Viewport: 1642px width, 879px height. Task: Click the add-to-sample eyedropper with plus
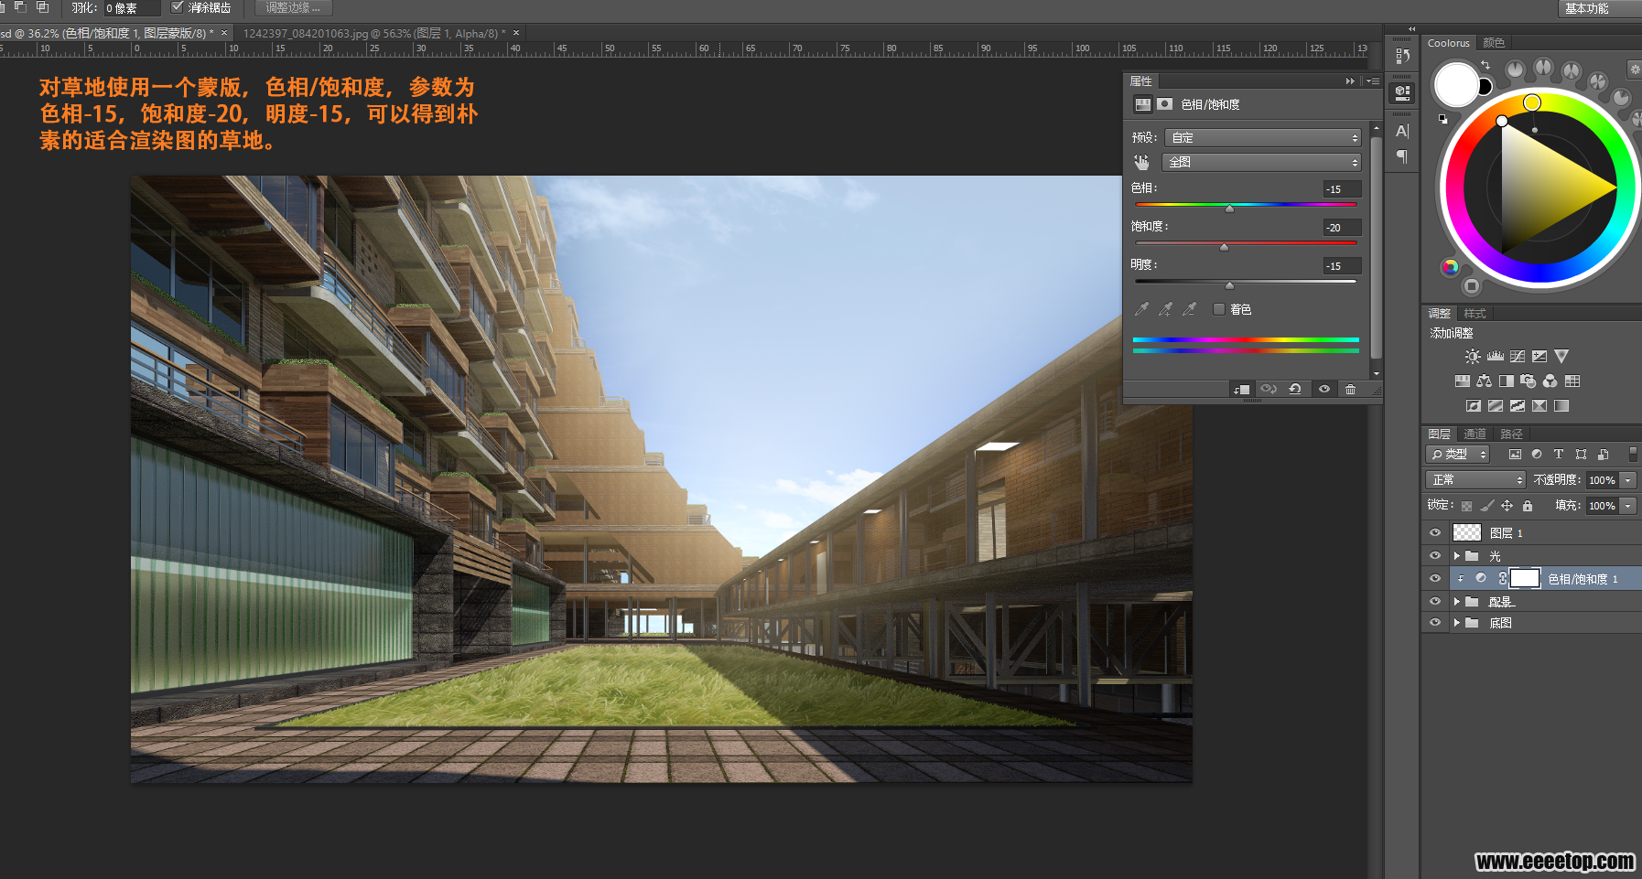[1165, 309]
